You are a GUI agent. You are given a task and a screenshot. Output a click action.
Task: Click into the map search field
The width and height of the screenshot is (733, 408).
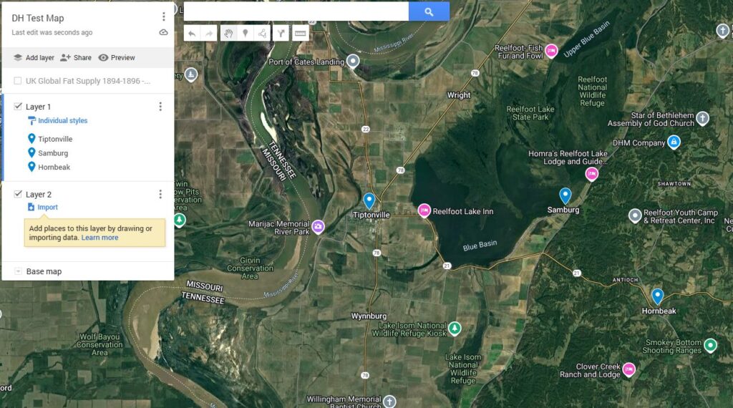[296, 11]
